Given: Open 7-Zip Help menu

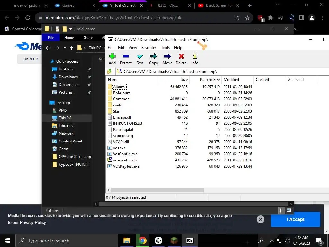Looking at the screenshot, I should (178, 48).
